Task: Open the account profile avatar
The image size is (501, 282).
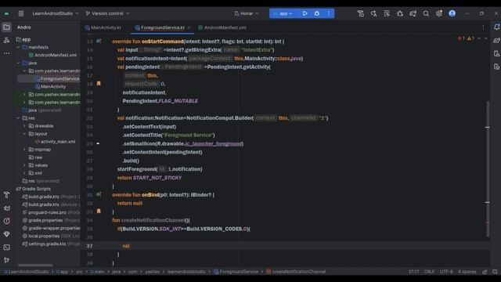Action: pos(452,13)
